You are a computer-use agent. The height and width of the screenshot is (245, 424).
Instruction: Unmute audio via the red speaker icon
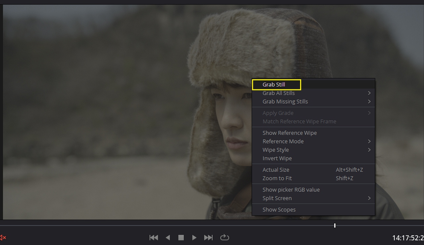coord(3,237)
